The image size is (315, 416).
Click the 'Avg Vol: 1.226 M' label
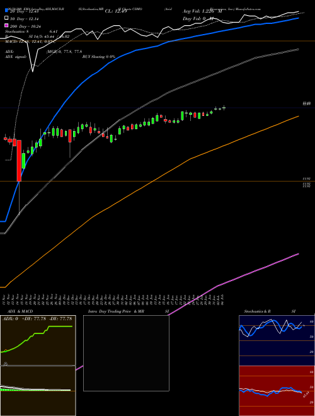point(202,11)
